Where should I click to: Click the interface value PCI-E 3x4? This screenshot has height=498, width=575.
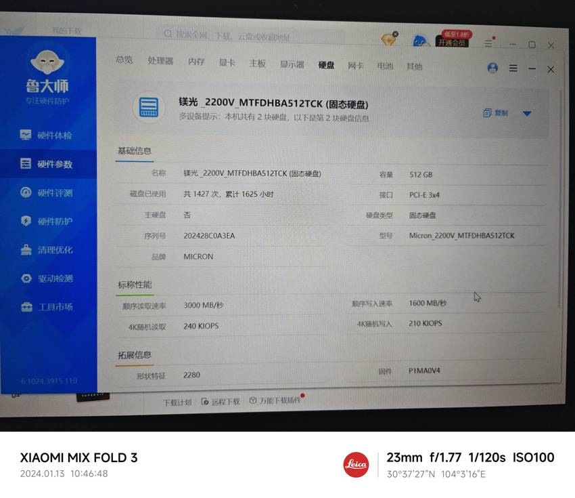click(424, 195)
